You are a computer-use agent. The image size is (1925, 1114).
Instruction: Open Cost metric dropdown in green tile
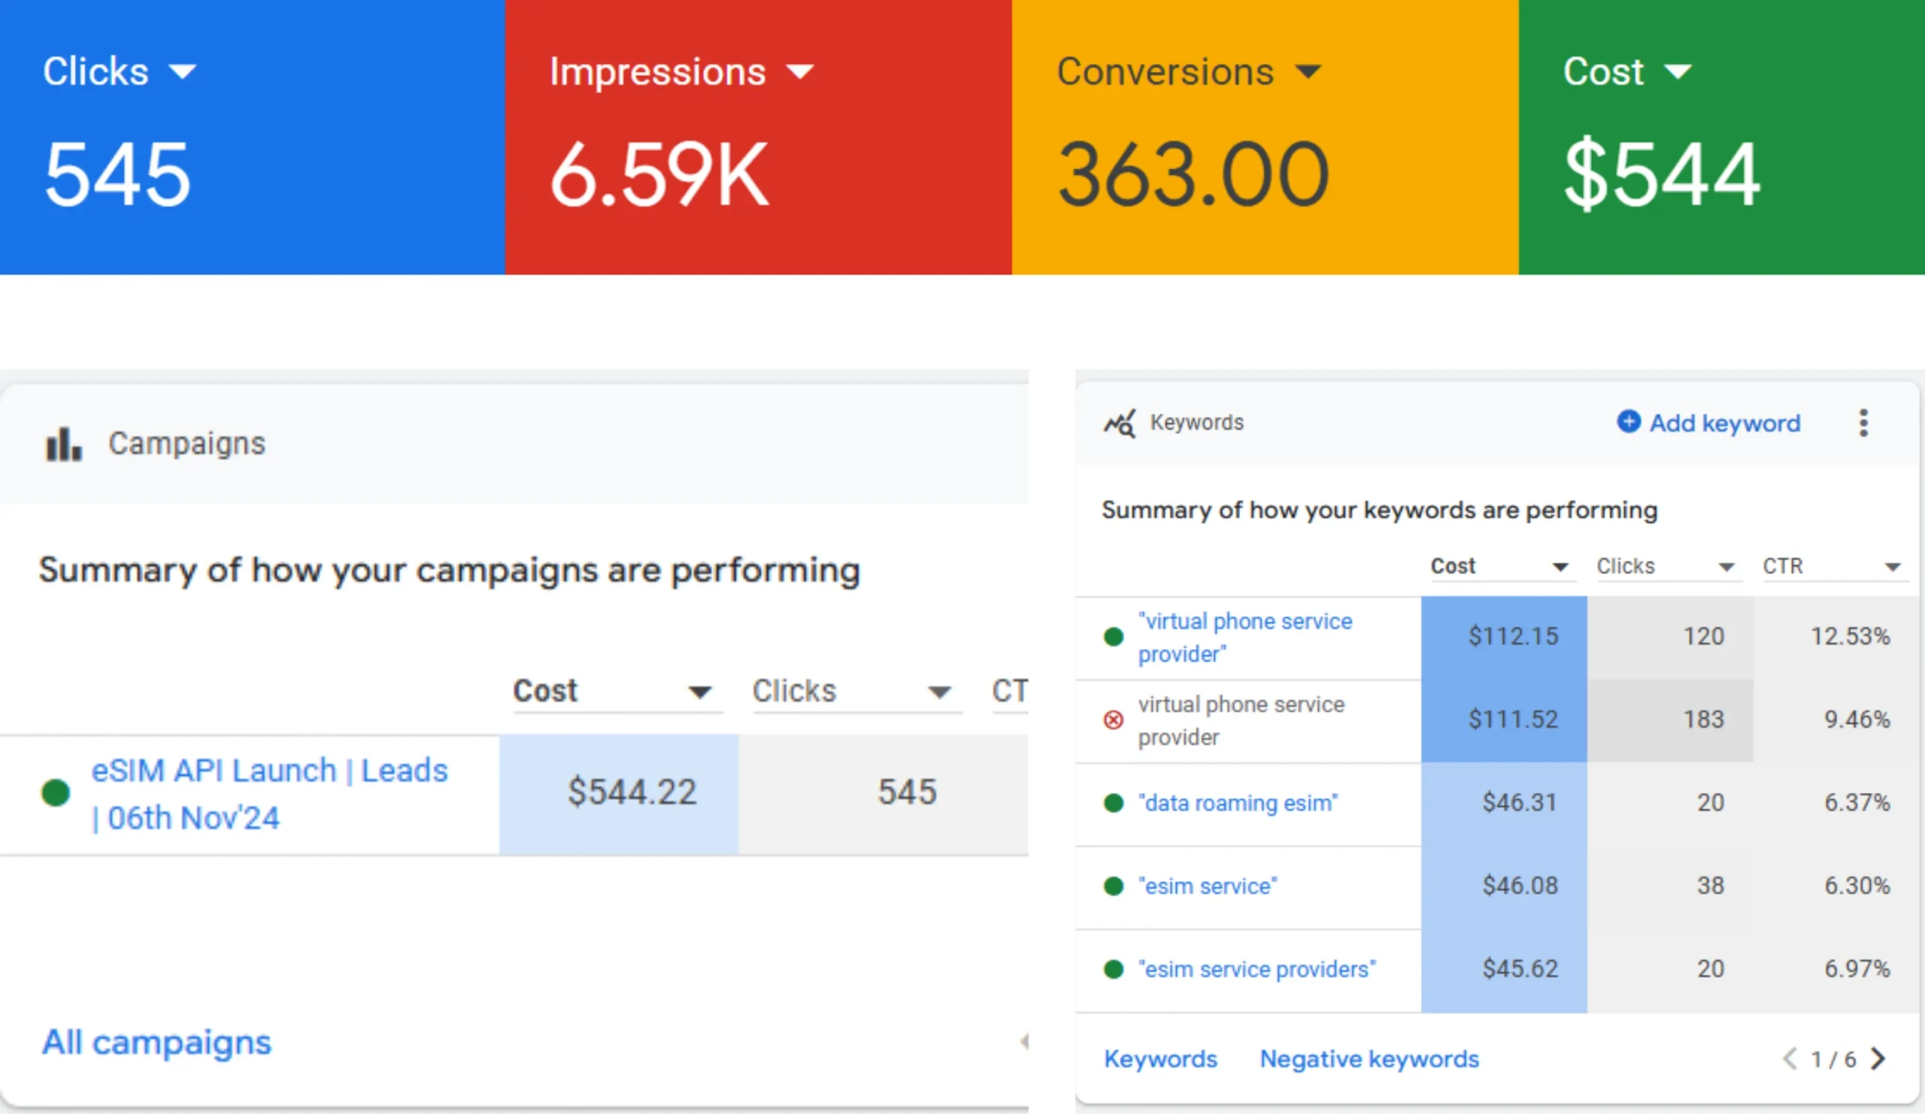(1678, 71)
